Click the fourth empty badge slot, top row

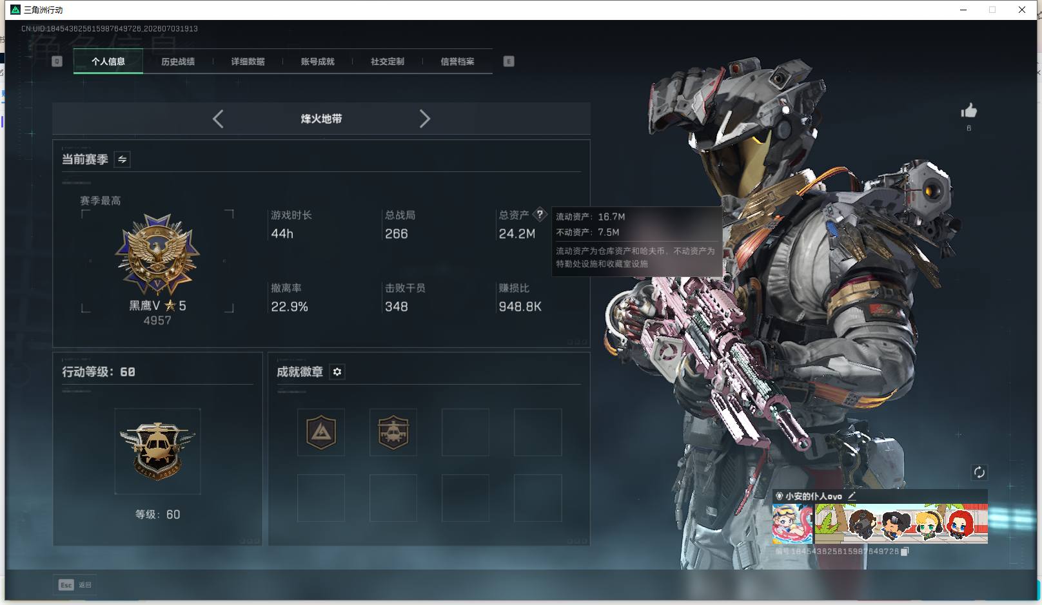tap(538, 432)
